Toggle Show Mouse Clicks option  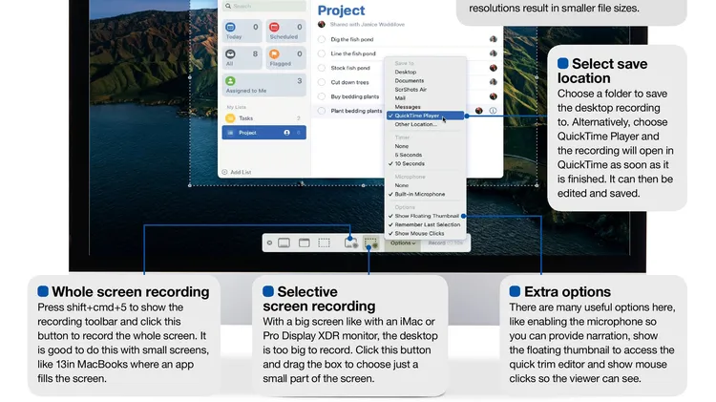[425, 233]
